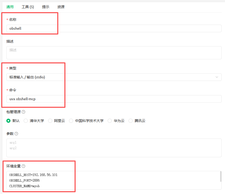
Task: Click inside the 参数 arguments text area
Action: tap(114, 148)
